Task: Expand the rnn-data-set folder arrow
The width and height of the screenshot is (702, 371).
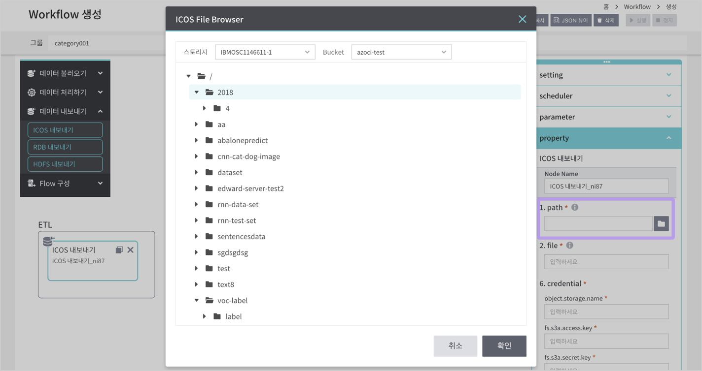Action: coord(197,204)
